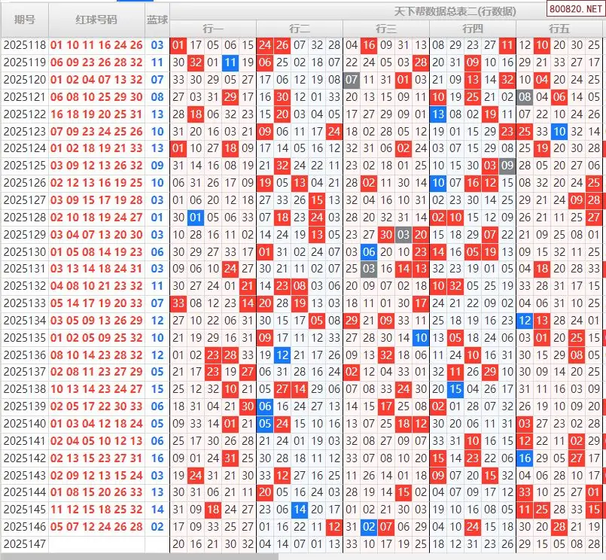The width and height of the screenshot is (606, 560).
Task: Click the 行三 column group header
Action: [x=386, y=29]
